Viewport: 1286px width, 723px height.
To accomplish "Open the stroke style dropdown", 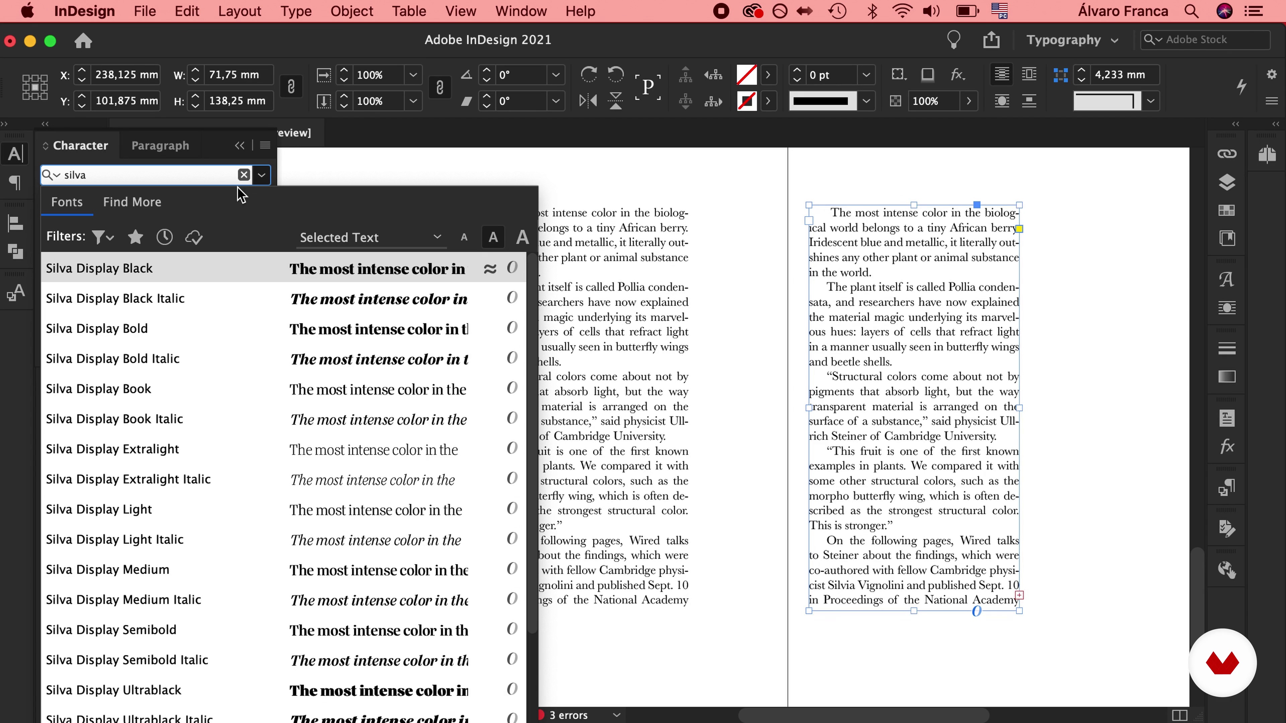I will tap(866, 101).
